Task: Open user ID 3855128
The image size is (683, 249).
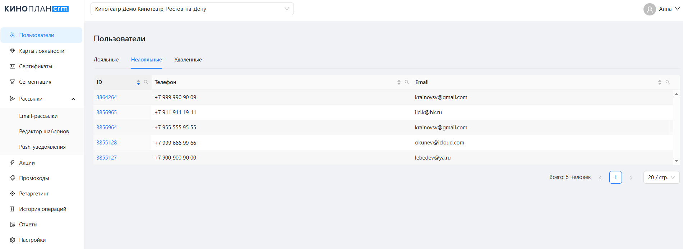Action: click(107, 143)
